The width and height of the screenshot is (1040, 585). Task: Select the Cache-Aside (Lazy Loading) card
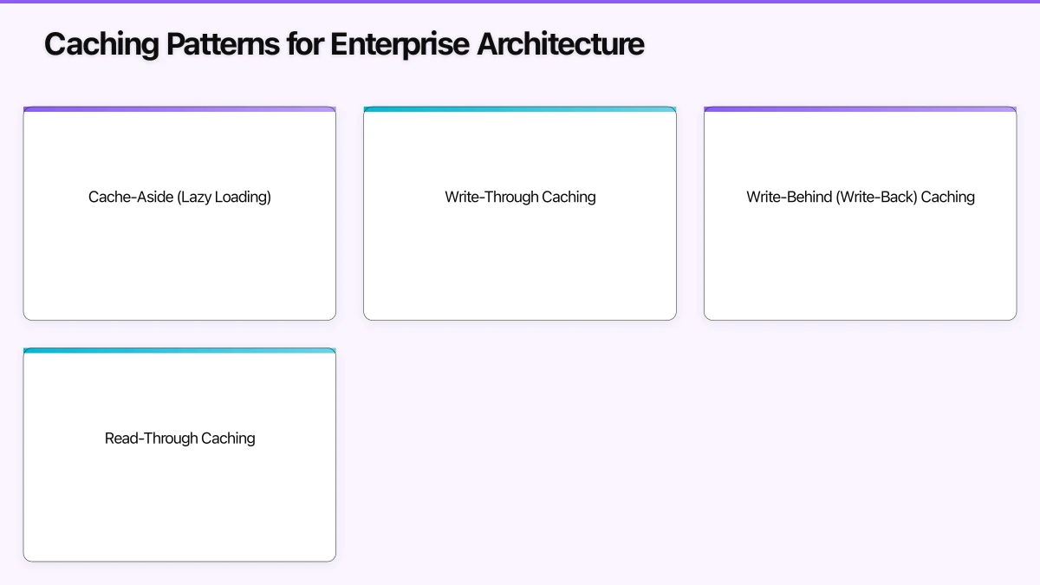(x=179, y=214)
